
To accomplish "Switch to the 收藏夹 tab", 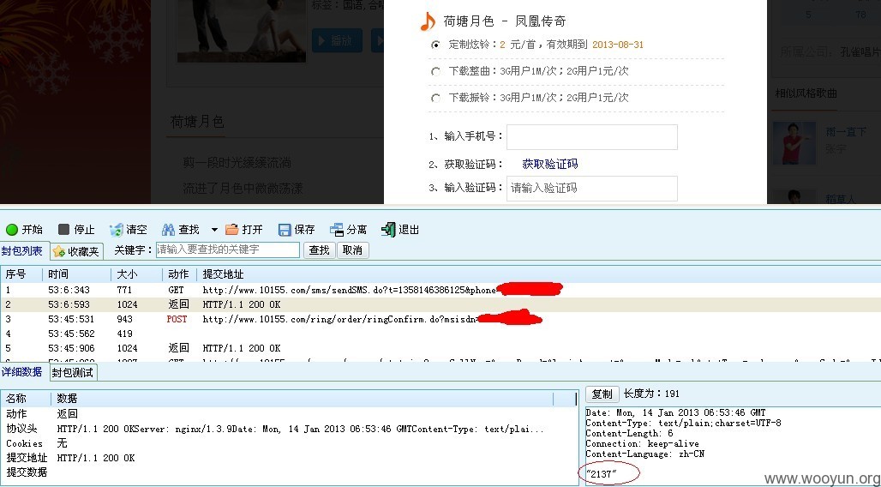I will 76,251.
